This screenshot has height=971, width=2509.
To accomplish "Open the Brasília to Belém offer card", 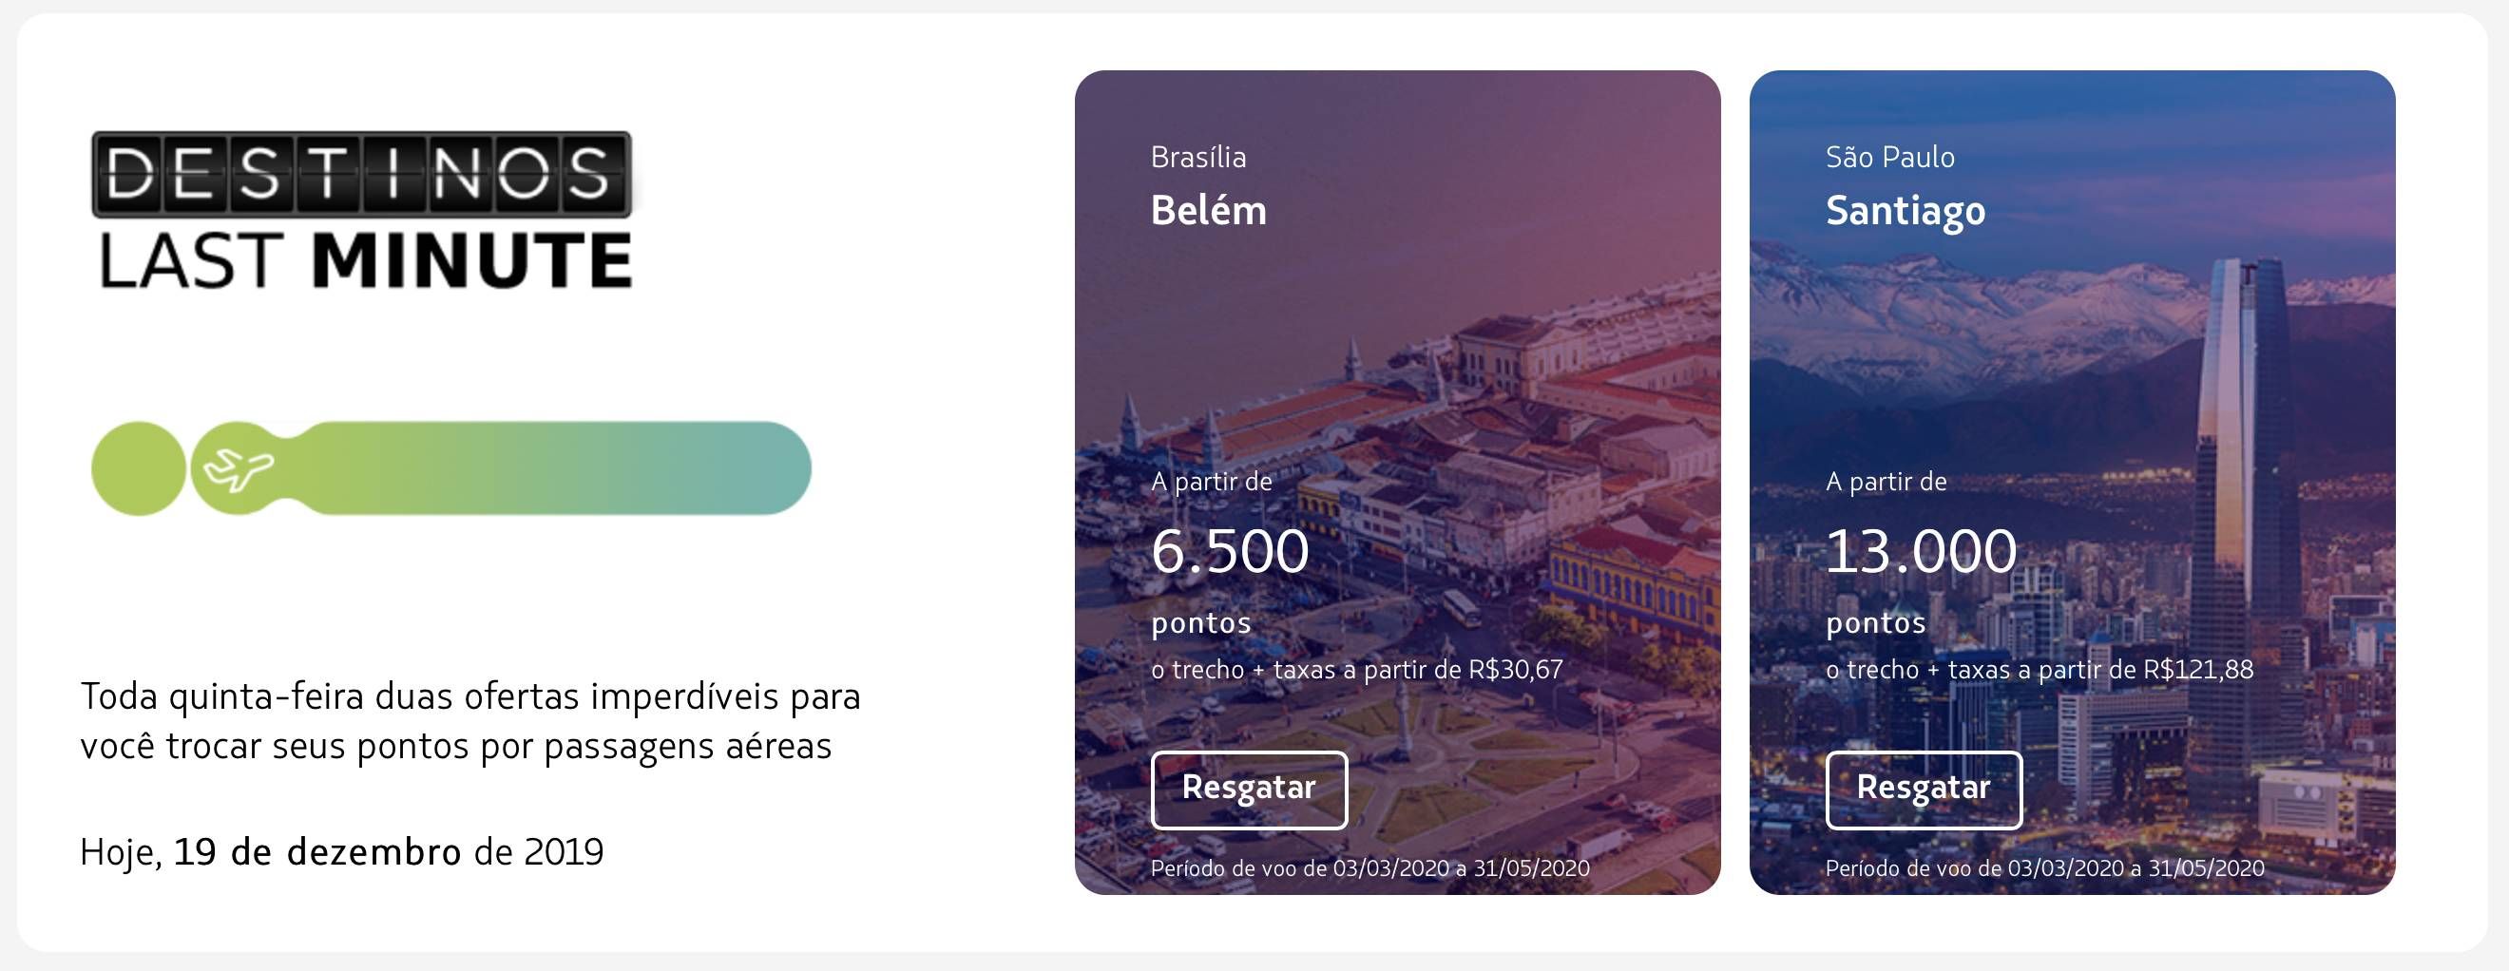I will coord(1398,482).
